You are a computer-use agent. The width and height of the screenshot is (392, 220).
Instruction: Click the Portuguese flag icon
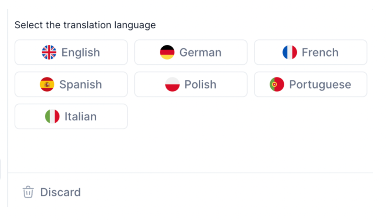click(277, 84)
